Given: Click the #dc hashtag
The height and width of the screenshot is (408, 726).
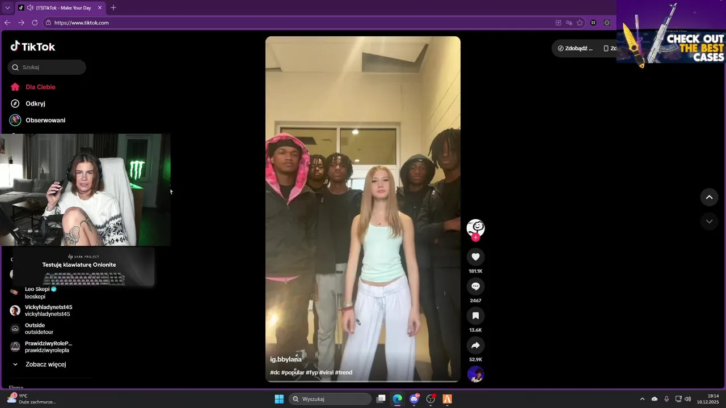Looking at the screenshot, I should point(275,372).
